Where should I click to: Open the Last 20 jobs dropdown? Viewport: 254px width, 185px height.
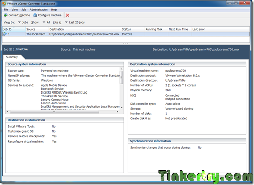coord(75,22)
